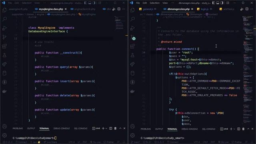Screen dimensions: 256x144
Task: Open Extensions view in the right window
Action: (x=132, y=46)
